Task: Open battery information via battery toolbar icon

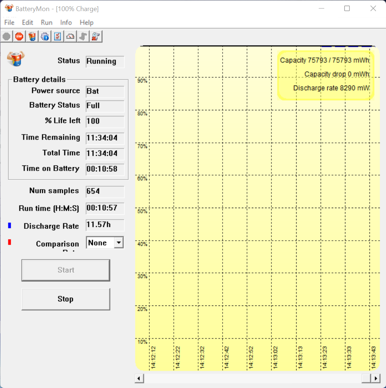Action: click(32, 36)
